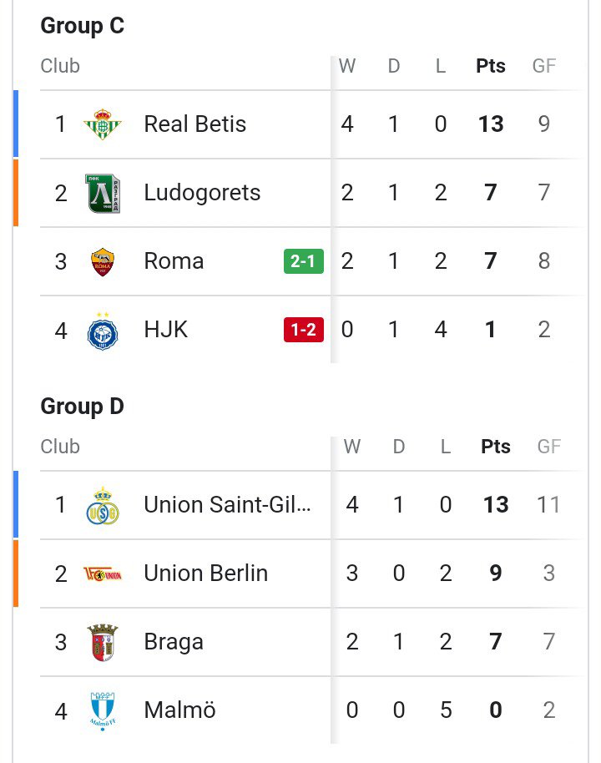Open the Real Betis team link
Image resolution: width=601 pixels, height=763 pixels.
pyautogui.click(x=194, y=124)
